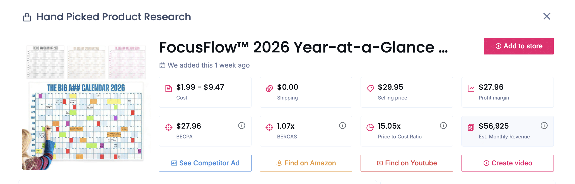Open See Competitor Ad
Screen dimensions: 575x184
tap(205, 163)
